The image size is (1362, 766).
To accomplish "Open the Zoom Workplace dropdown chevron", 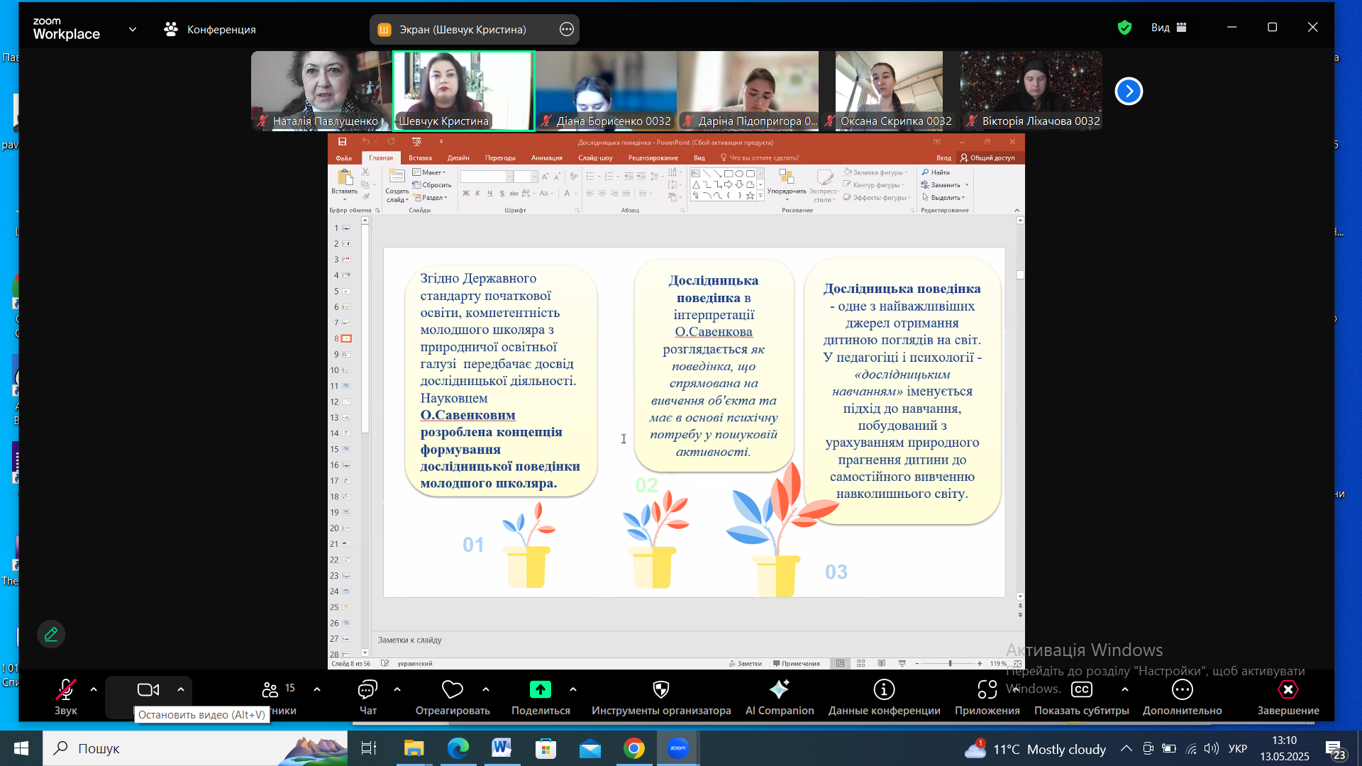I will [133, 29].
